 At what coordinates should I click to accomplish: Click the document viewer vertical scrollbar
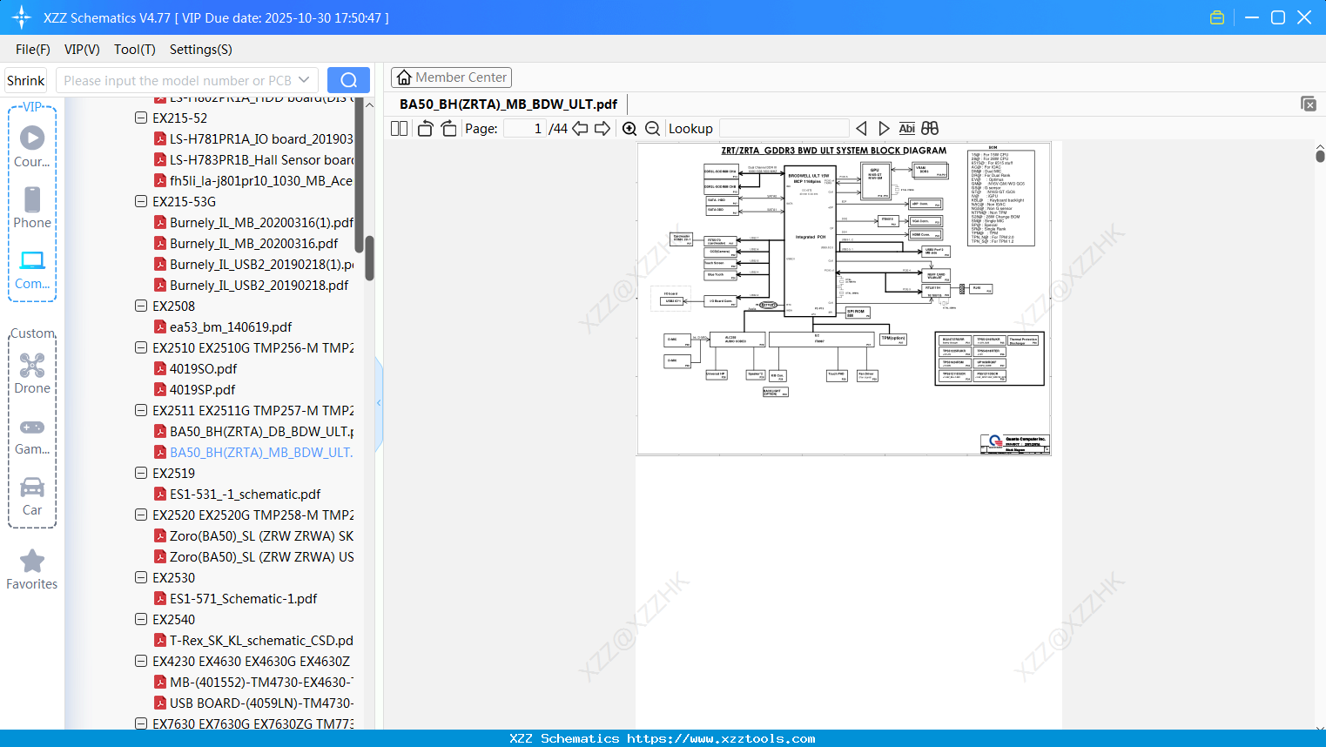[1320, 156]
